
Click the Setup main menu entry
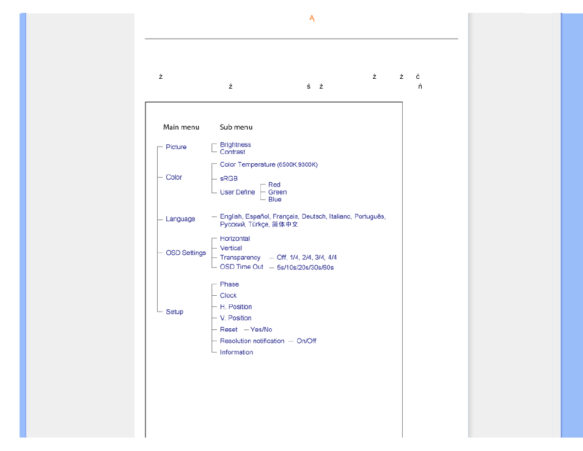pyautogui.click(x=174, y=312)
